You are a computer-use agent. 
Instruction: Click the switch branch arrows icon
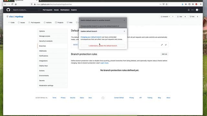coord(166,45)
